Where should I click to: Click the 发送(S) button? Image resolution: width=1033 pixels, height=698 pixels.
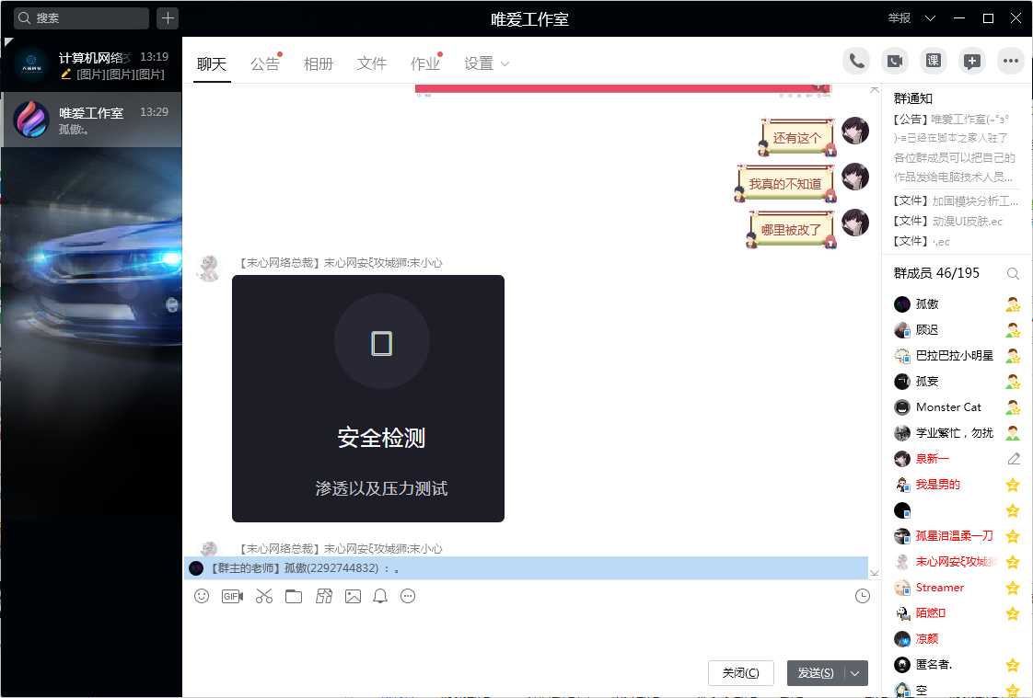pyautogui.click(x=816, y=673)
